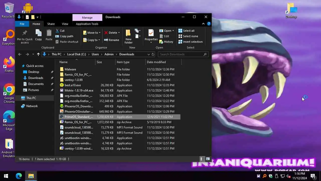
Task: Go up one folder level
Action: coord(38,54)
